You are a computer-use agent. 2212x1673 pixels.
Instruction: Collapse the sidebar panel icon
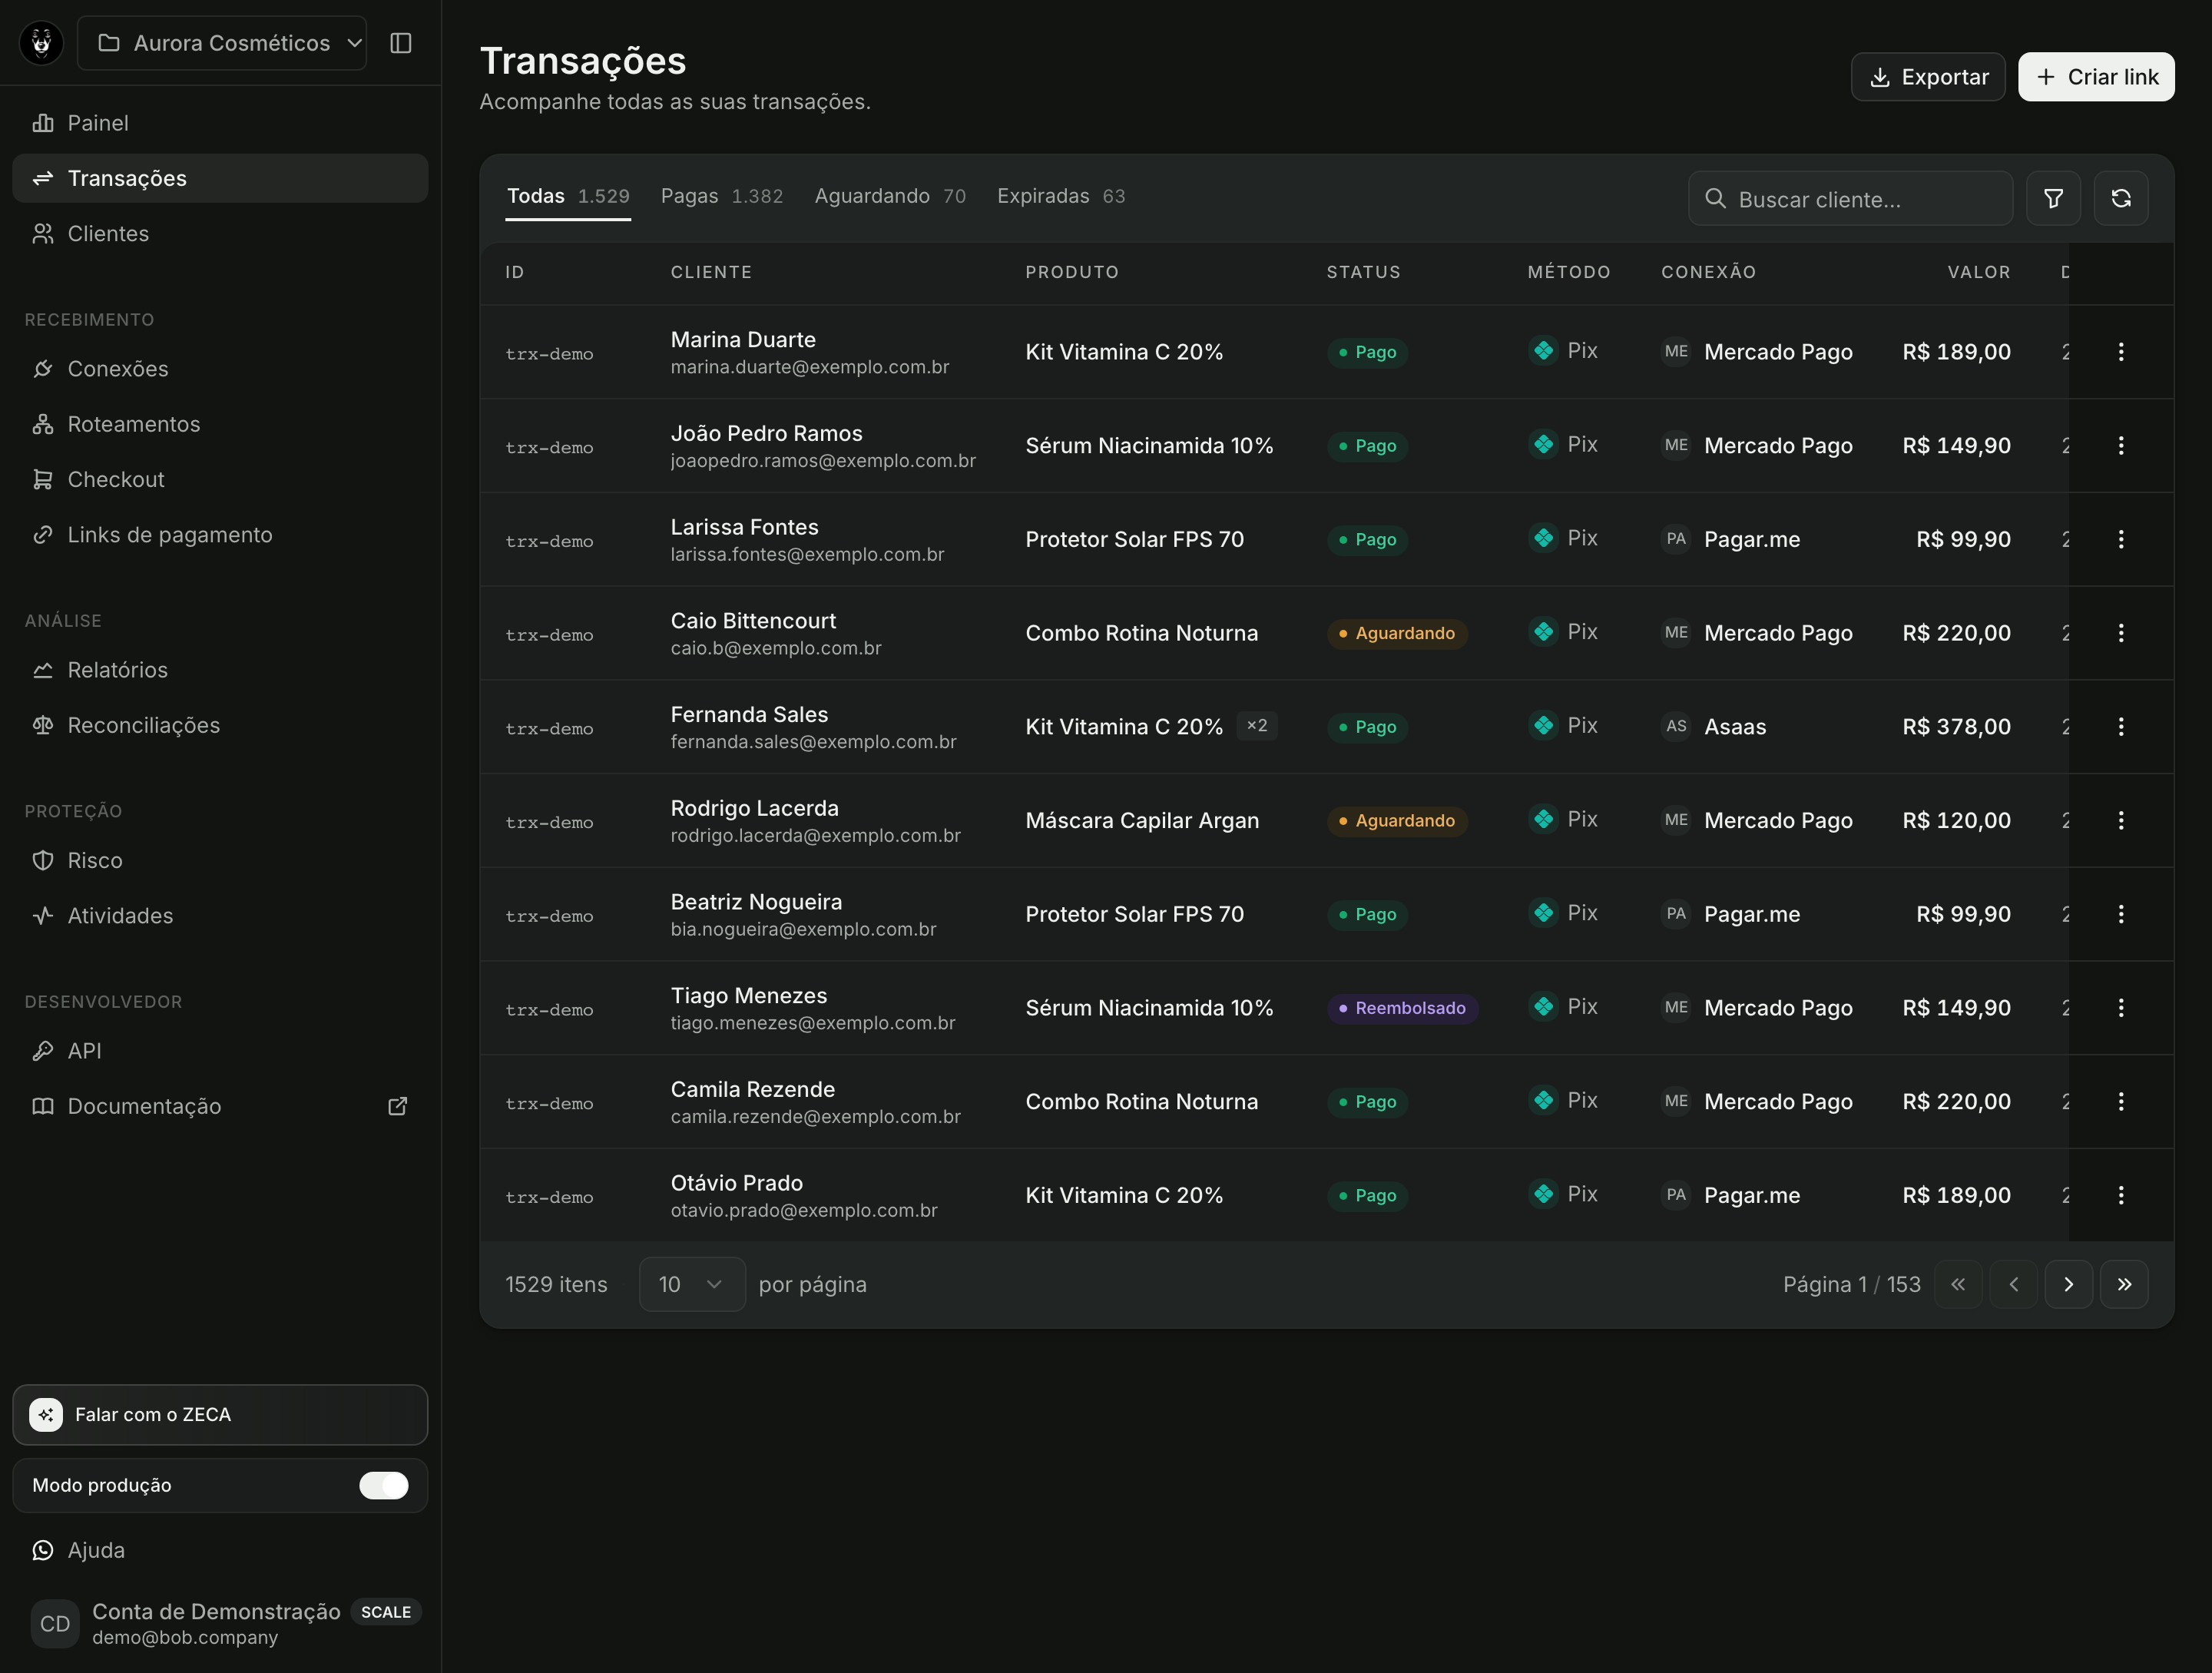tap(400, 43)
